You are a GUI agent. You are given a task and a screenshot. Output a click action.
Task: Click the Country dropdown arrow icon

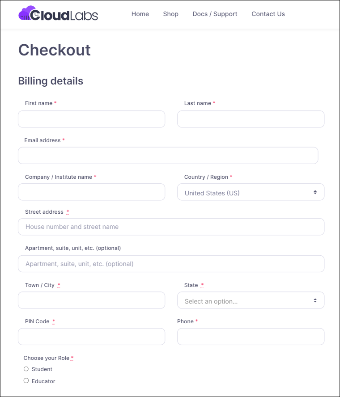coord(315,192)
